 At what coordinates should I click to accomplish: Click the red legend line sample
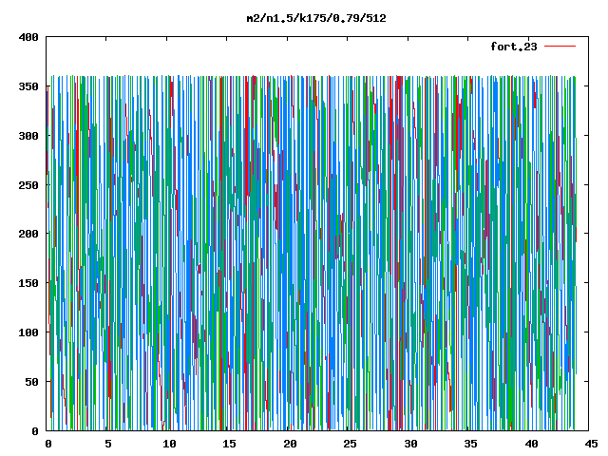coord(560,47)
